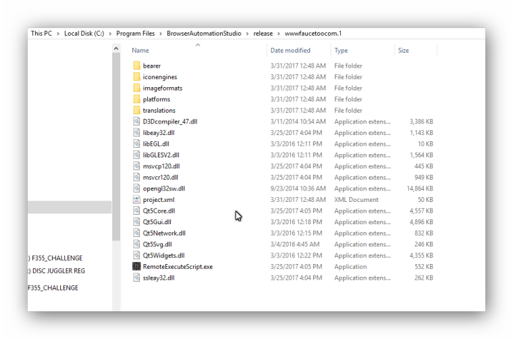Screen dimensions: 513x339
Task: Select DISC JUGGLER REG in navigation pane
Action: point(56,271)
